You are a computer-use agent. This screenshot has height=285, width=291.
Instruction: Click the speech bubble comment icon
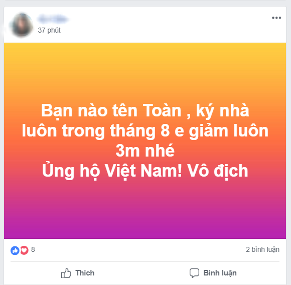tap(194, 273)
